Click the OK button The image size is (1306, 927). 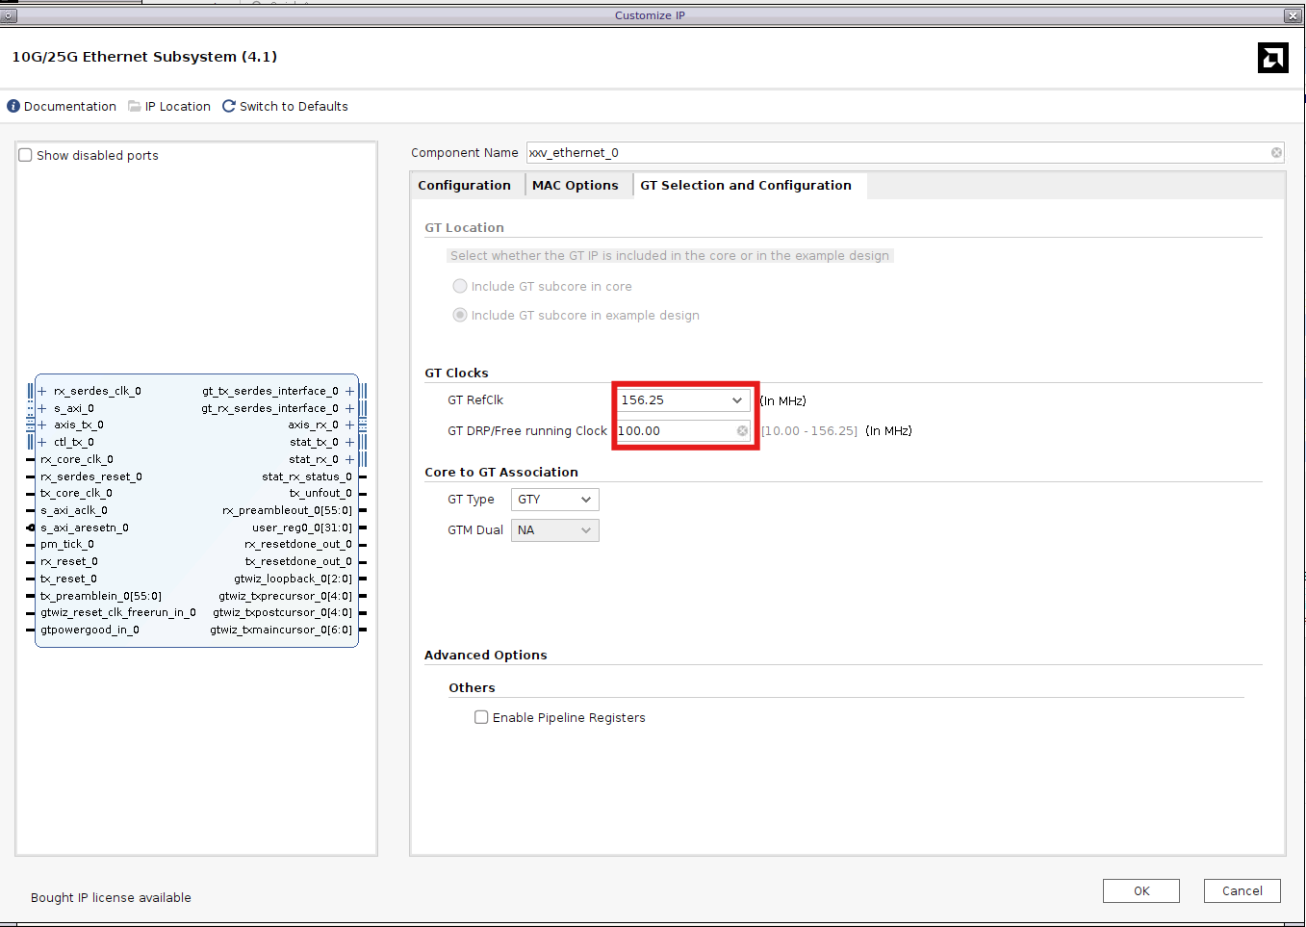point(1140,891)
